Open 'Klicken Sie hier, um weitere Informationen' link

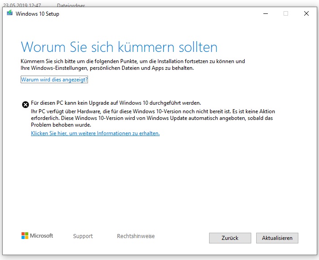(x=95, y=133)
